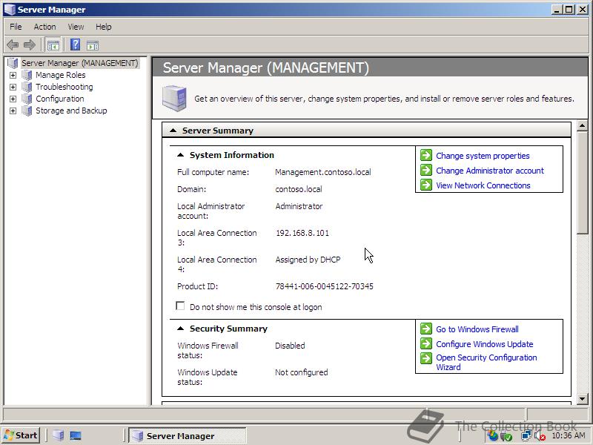Viewport: 593px width, 445px height.
Task: Click green arrow icon beside Go to Windows Firewall
Action: tap(426, 329)
